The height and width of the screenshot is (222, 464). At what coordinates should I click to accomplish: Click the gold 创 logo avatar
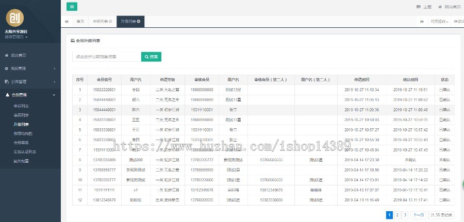coord(15,18)
